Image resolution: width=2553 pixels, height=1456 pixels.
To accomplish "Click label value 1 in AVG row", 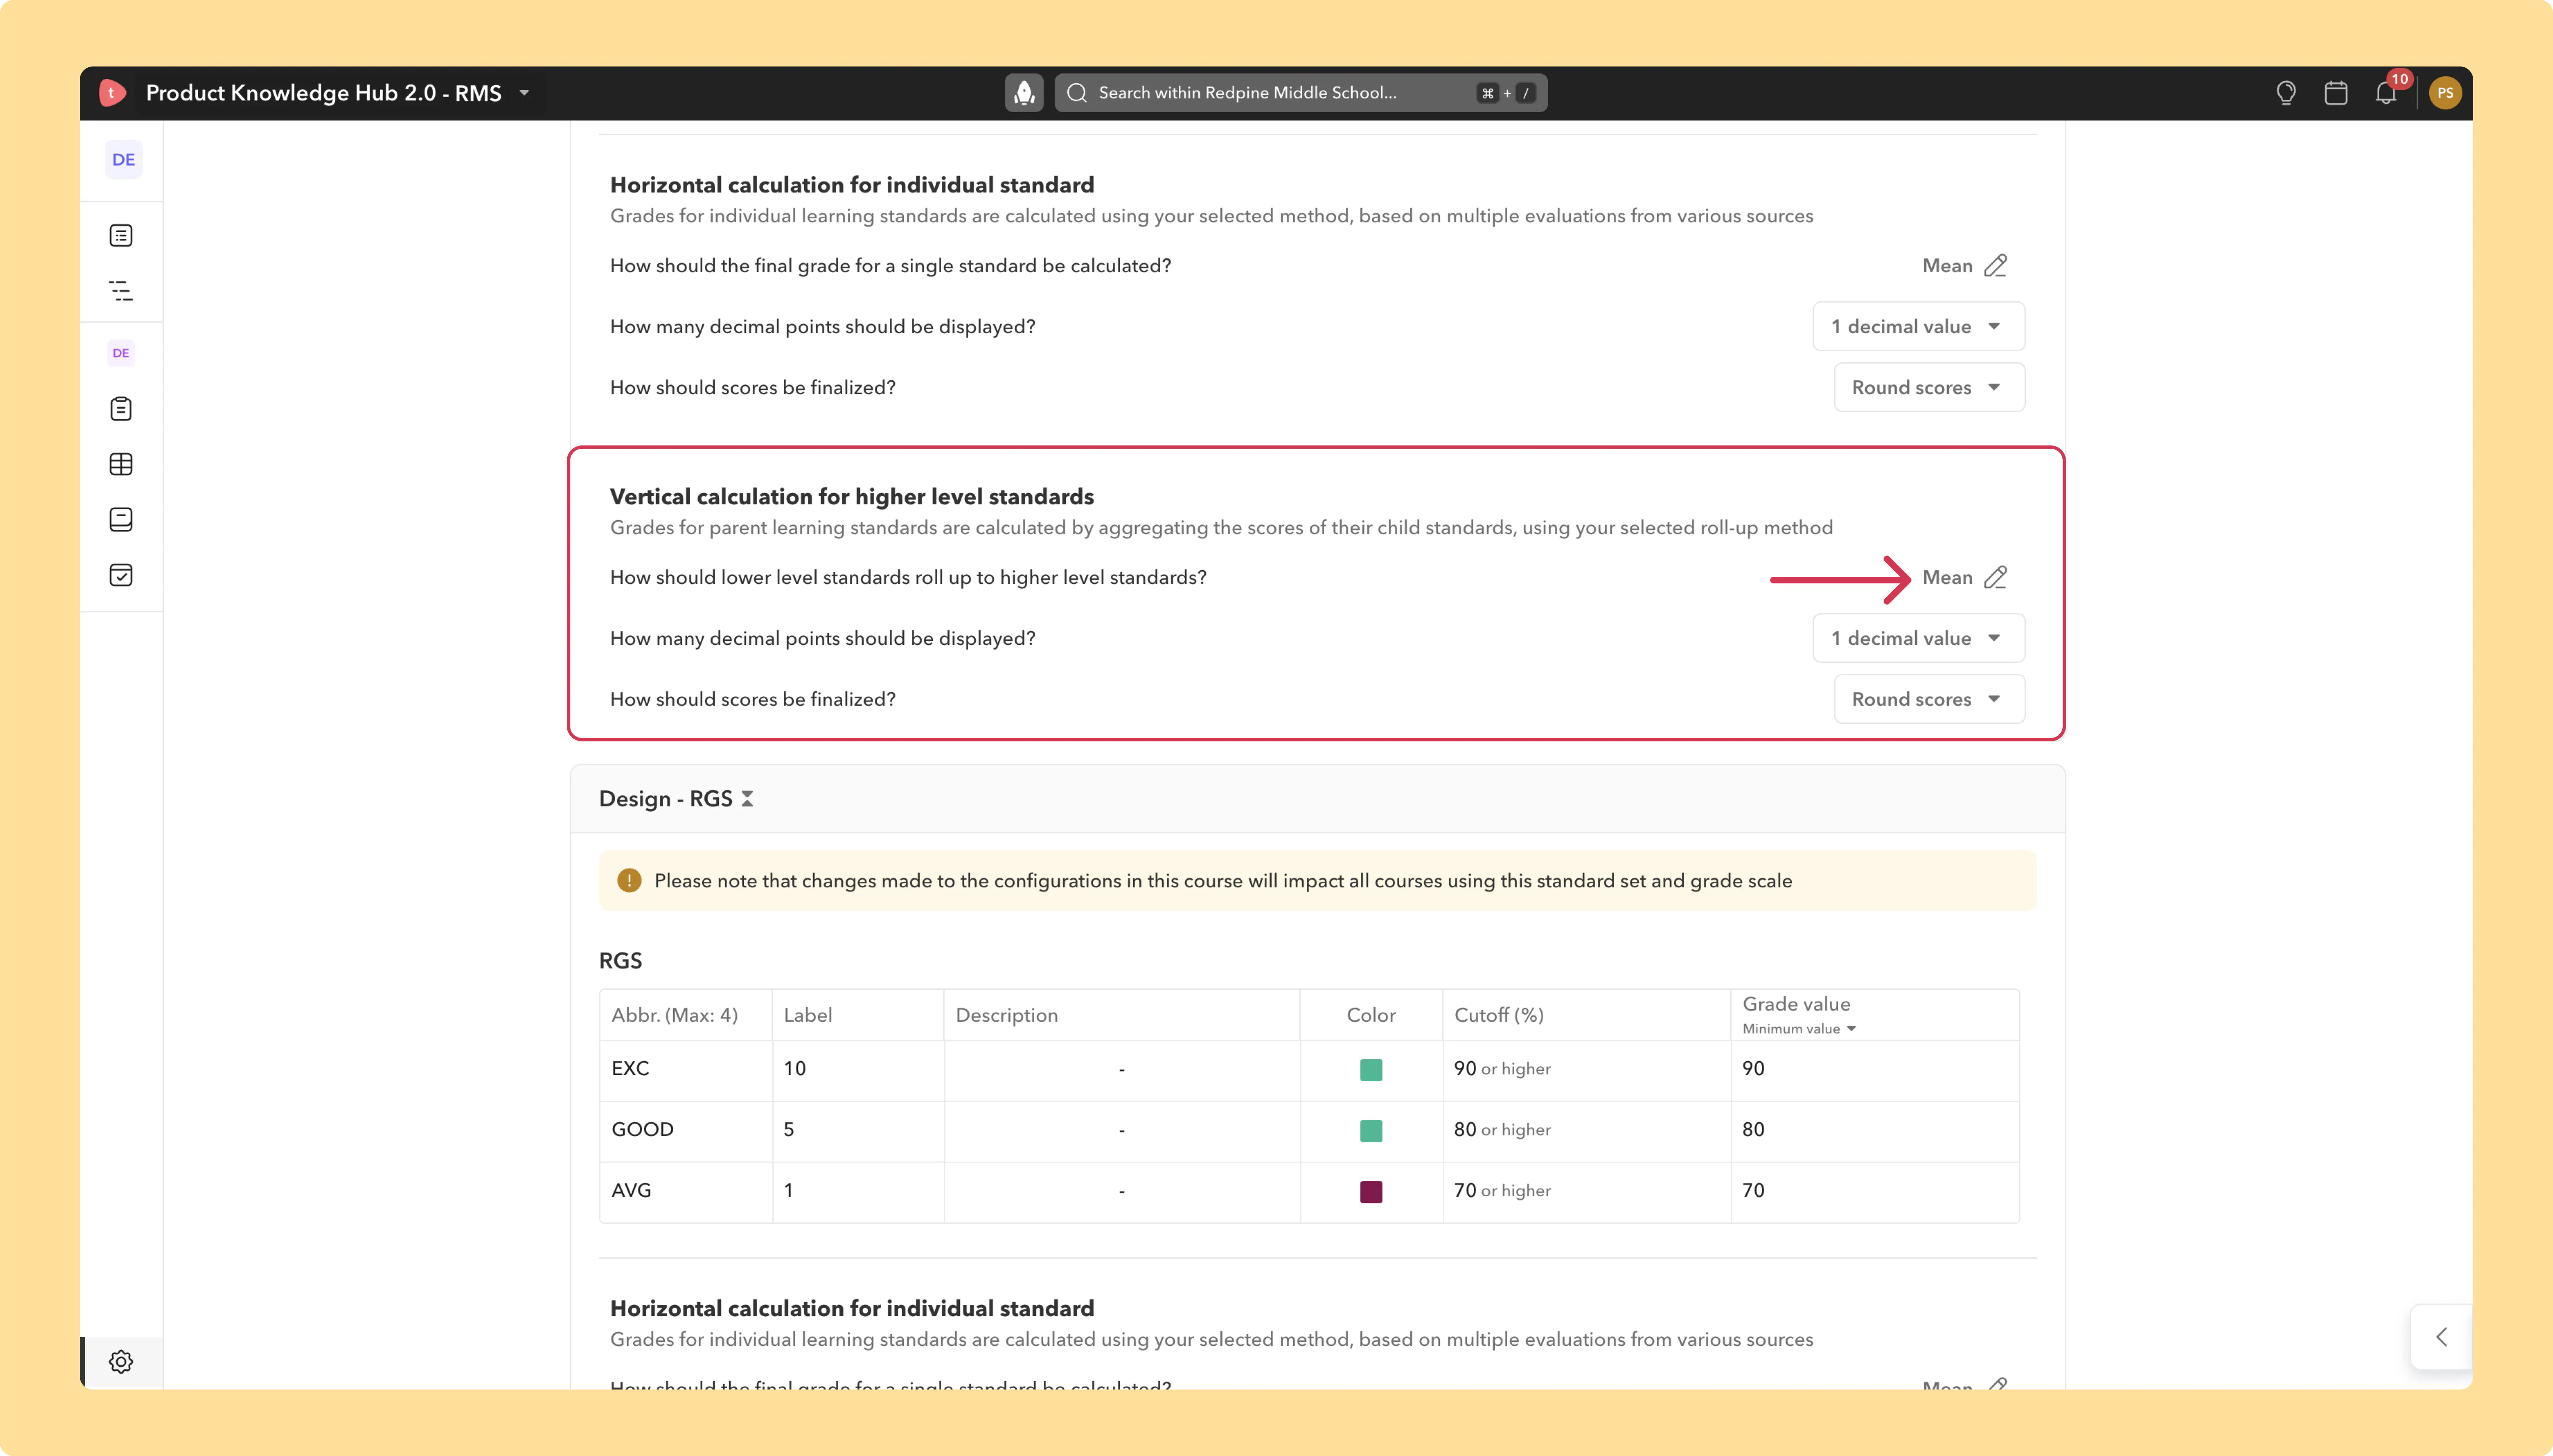I will pyautogui.click(x=789, y=1191).
